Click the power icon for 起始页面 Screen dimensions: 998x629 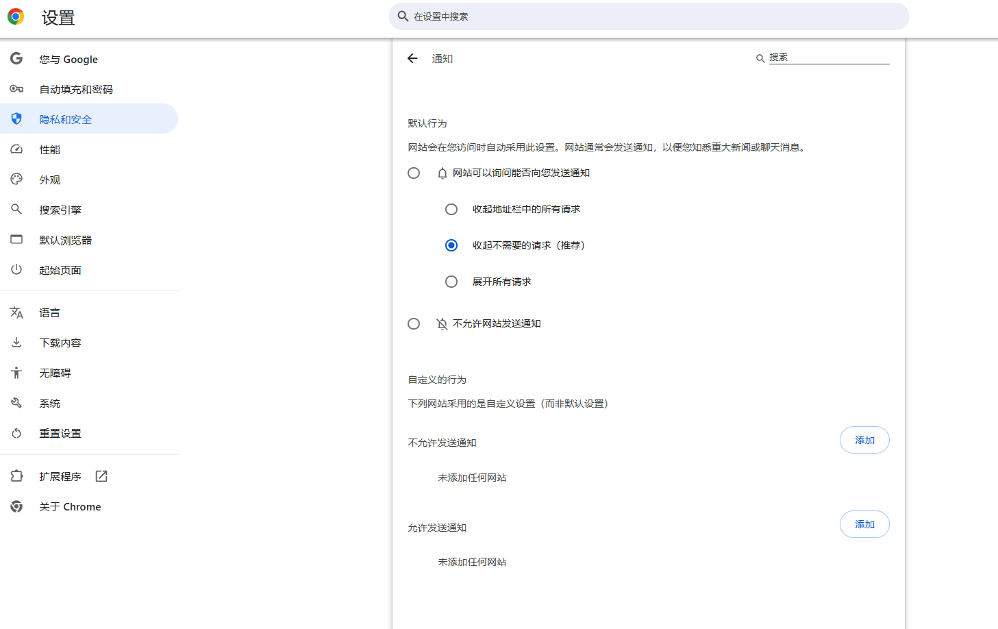pos(16,270)
